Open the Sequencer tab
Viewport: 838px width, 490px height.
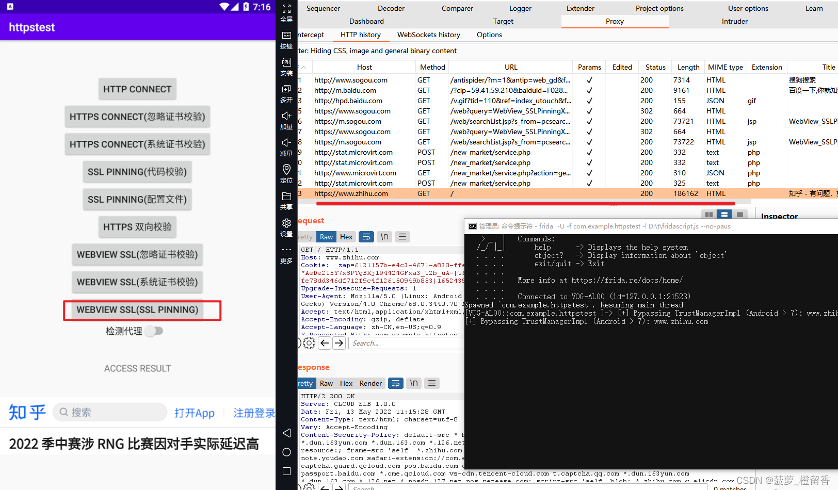(x=323, y=8)
